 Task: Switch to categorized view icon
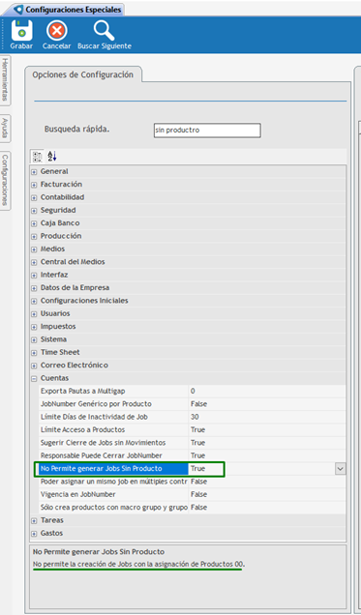[38, 157]
